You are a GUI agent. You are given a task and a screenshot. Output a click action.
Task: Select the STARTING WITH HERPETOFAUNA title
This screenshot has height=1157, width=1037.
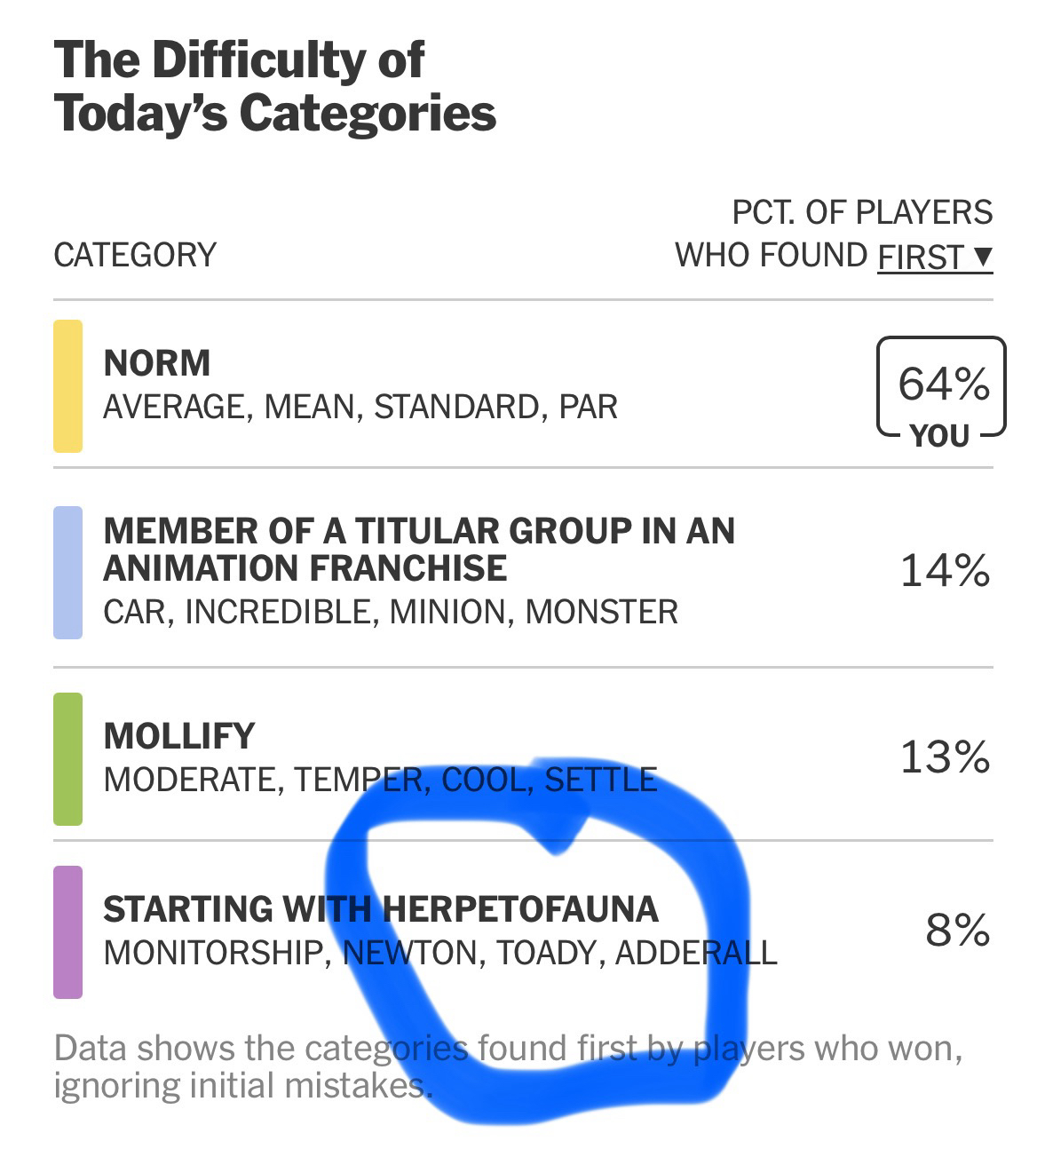(x=380, y=909)
